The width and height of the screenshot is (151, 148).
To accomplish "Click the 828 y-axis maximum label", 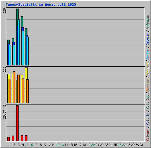I will click(4, 11).
